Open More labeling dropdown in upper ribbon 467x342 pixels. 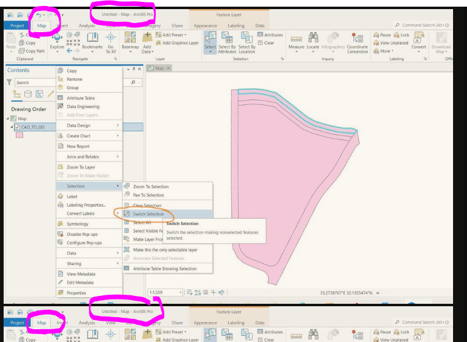click(x=383, y=51)
